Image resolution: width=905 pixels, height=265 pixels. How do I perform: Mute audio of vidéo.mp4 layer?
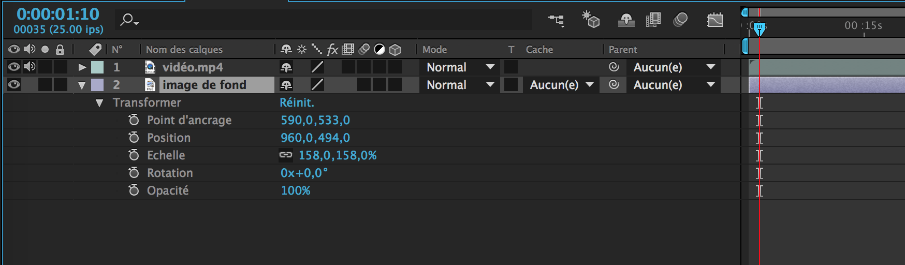(30, 67)
